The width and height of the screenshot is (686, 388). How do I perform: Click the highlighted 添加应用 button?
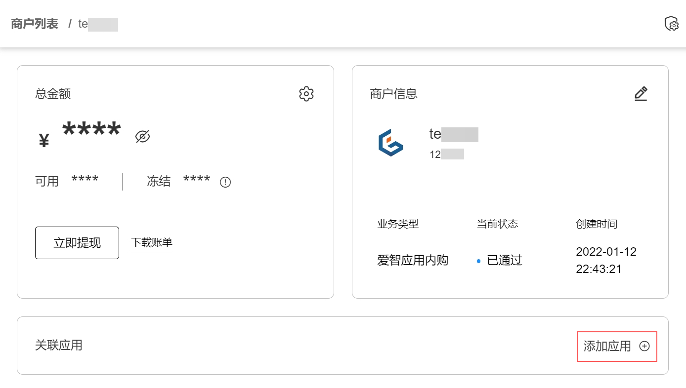tap(617, 346)
